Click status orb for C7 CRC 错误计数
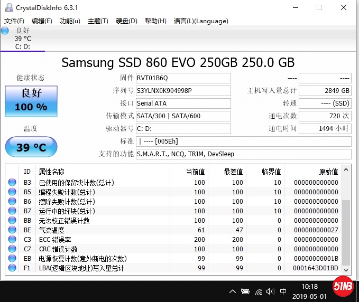359x302 pixels. pos(12,249)
